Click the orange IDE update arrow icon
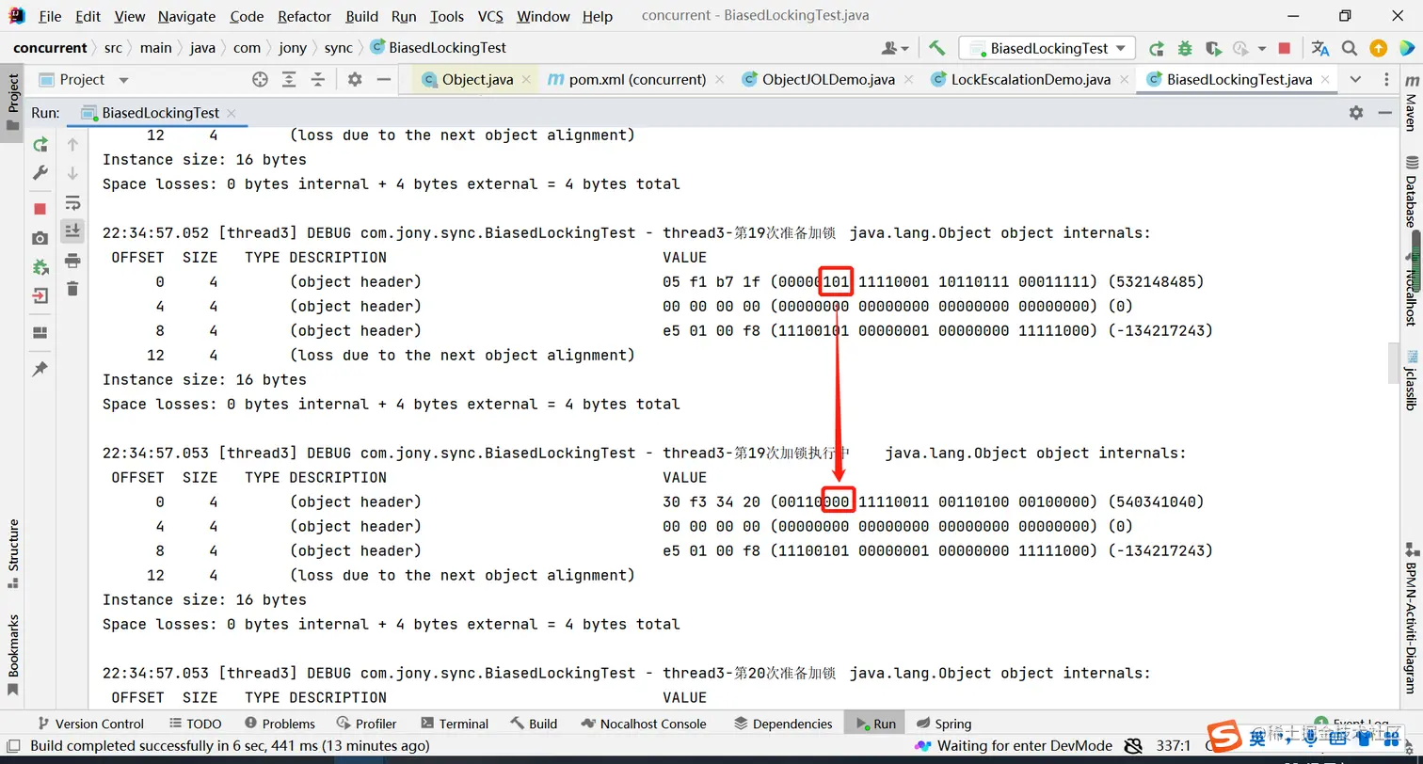The height and width of the screenshot is (764, 1423). 1378,48
